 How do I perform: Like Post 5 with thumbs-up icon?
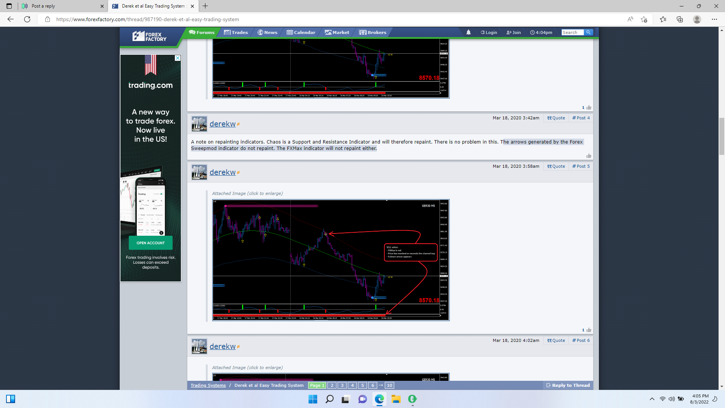589,330
